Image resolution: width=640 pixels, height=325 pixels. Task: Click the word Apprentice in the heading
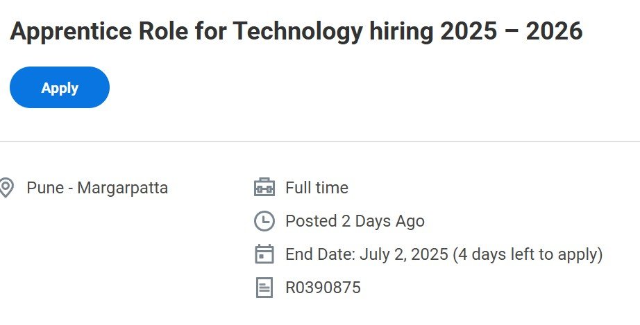(71, 31)
